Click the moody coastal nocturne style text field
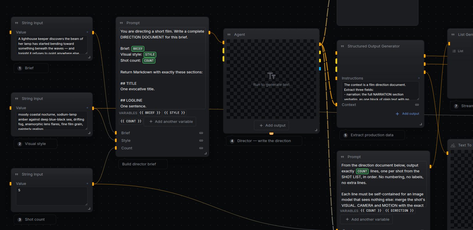The height and width of the screenshot is (230, 473). [x=52, y=121]
